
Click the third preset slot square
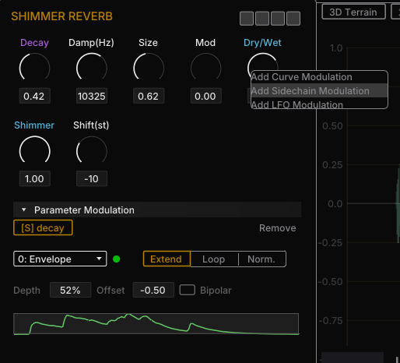tap(278, 19)
